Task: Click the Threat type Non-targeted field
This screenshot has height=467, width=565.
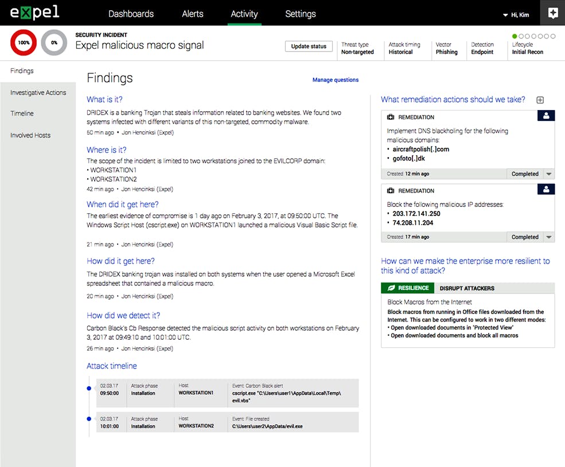Action: click(x=357, y=48)
